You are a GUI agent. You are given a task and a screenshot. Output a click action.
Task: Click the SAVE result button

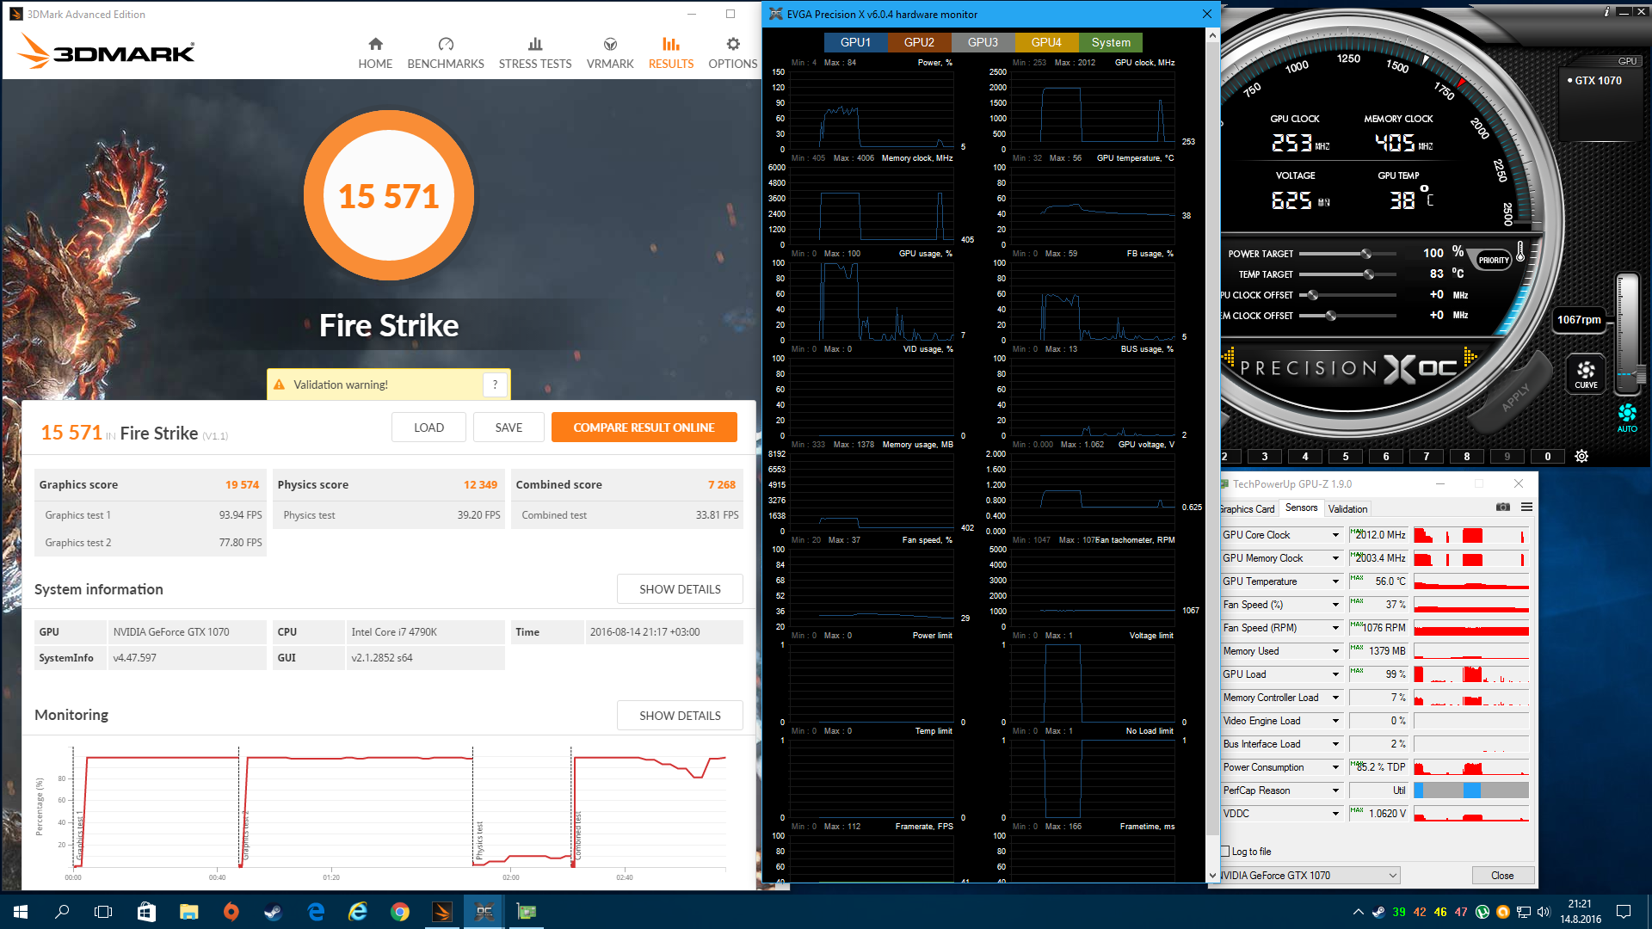coord(509,428)
